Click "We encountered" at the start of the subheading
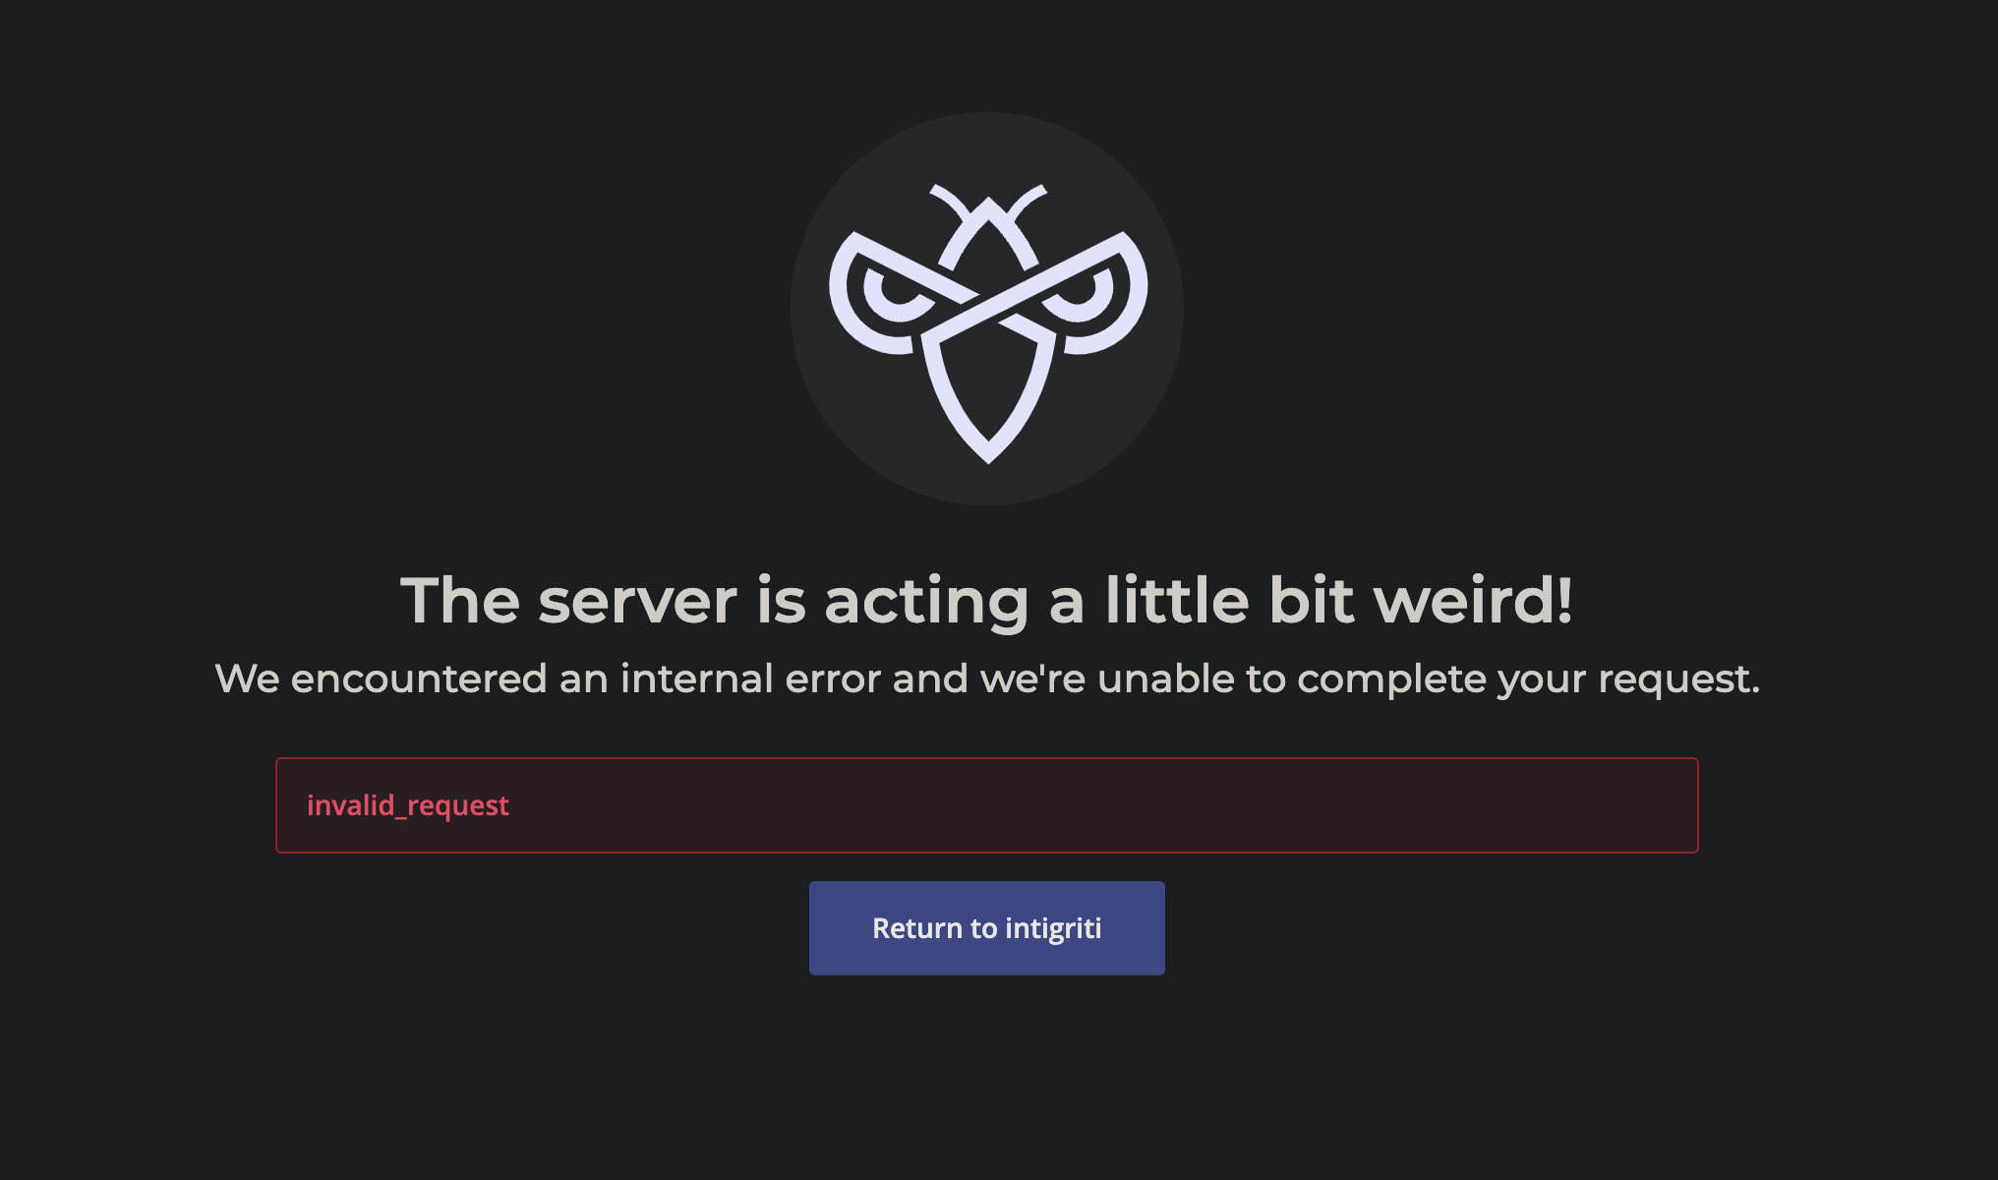The image size is (1998, 1180). pyautogui.click(x=382, y=678)
